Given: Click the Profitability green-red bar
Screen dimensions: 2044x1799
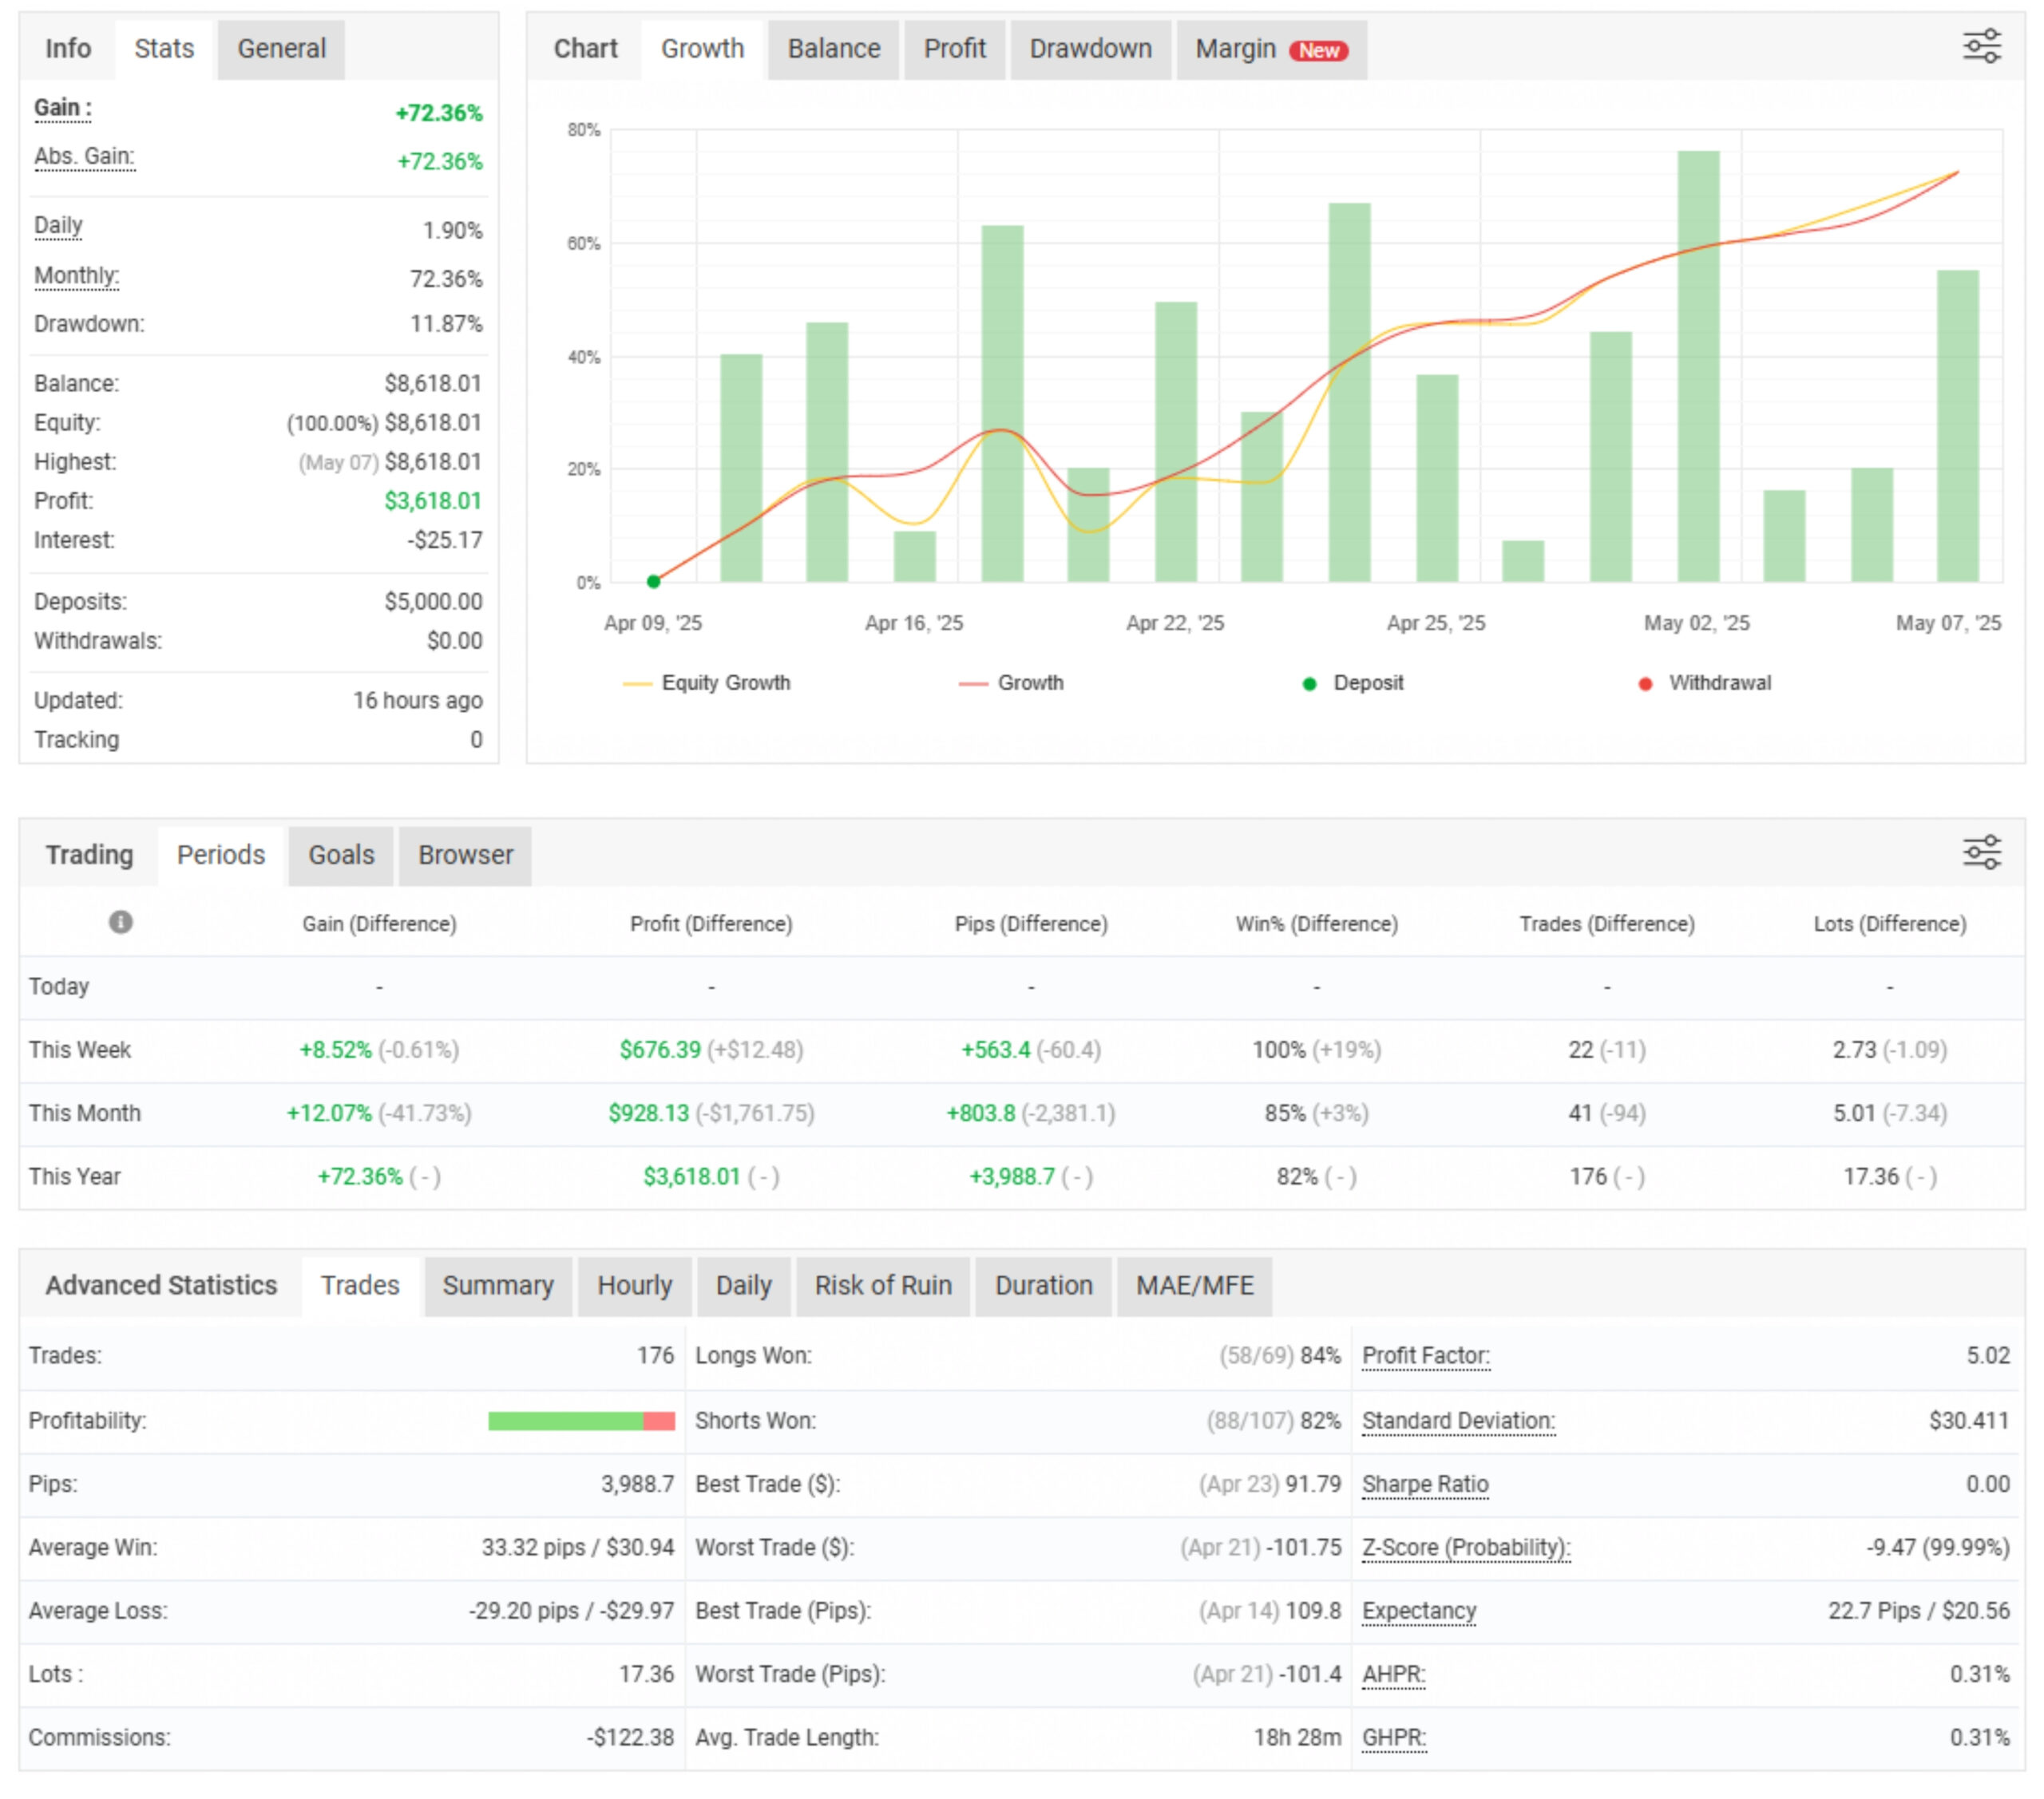Looking at the screenshot, I should pyautogui.click(x=580, y=1420).
